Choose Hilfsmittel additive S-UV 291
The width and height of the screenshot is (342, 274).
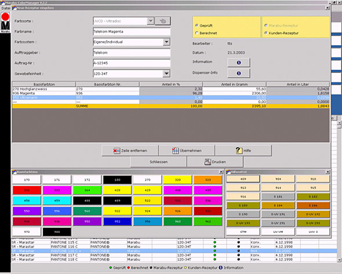click(278, 223)
